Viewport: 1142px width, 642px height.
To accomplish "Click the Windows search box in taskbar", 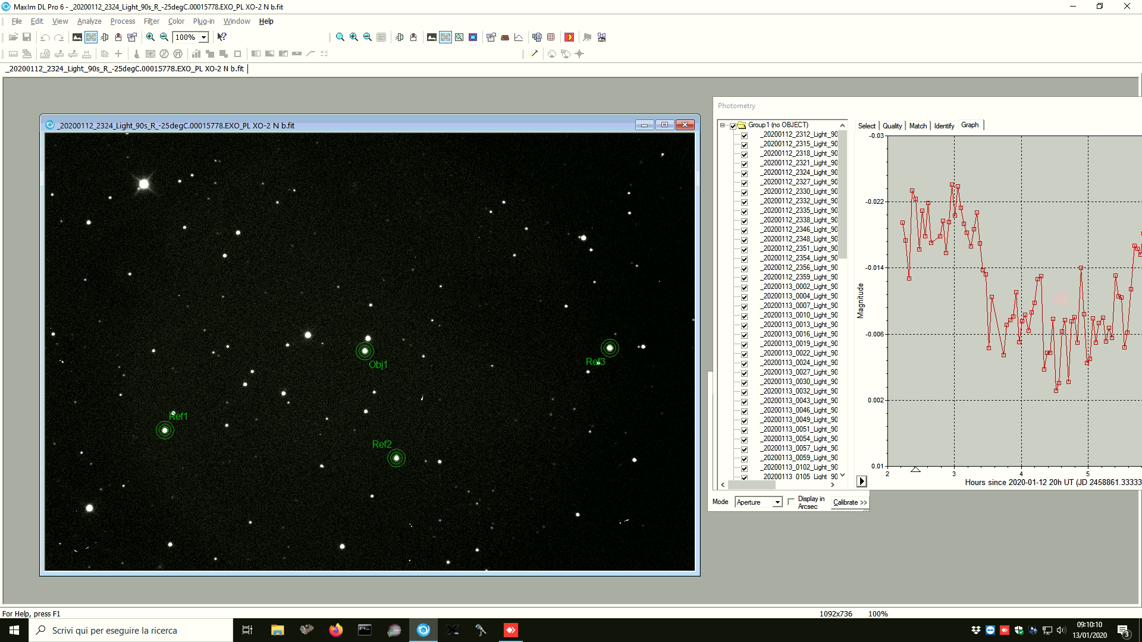I will tap(131, 630).
